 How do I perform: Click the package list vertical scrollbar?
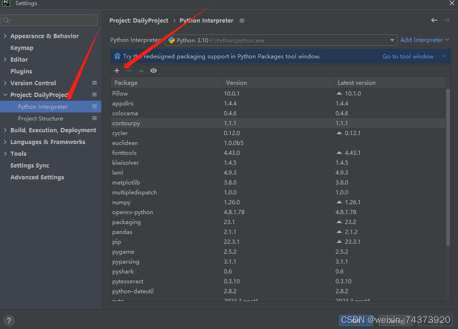448,167
